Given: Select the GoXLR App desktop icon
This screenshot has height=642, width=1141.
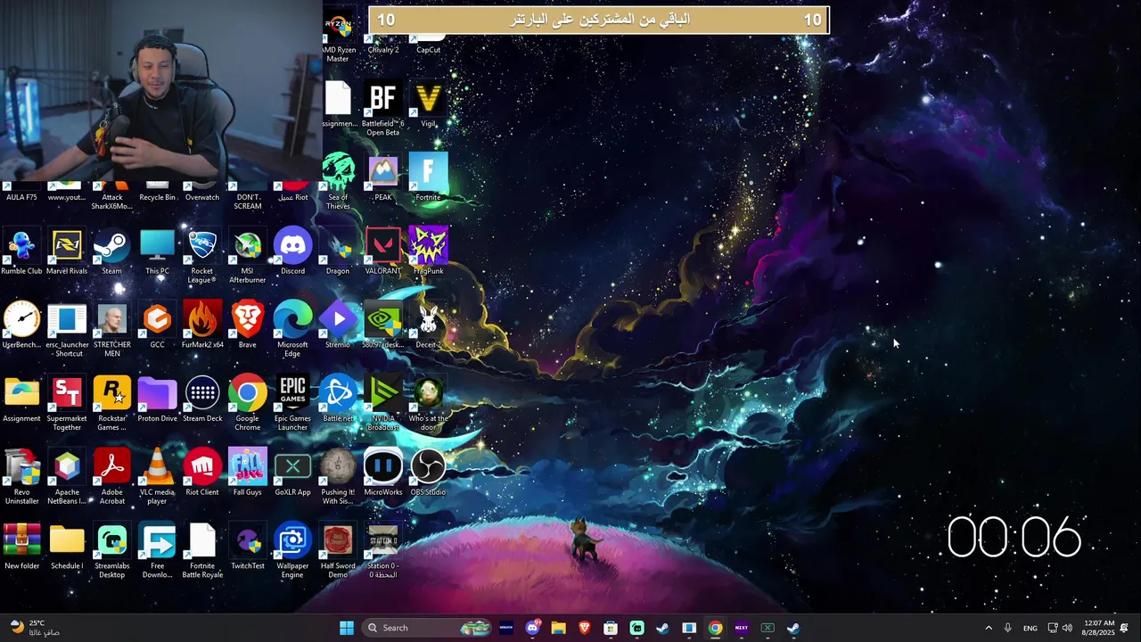Looking at the screenshot, I should [292, 473].
